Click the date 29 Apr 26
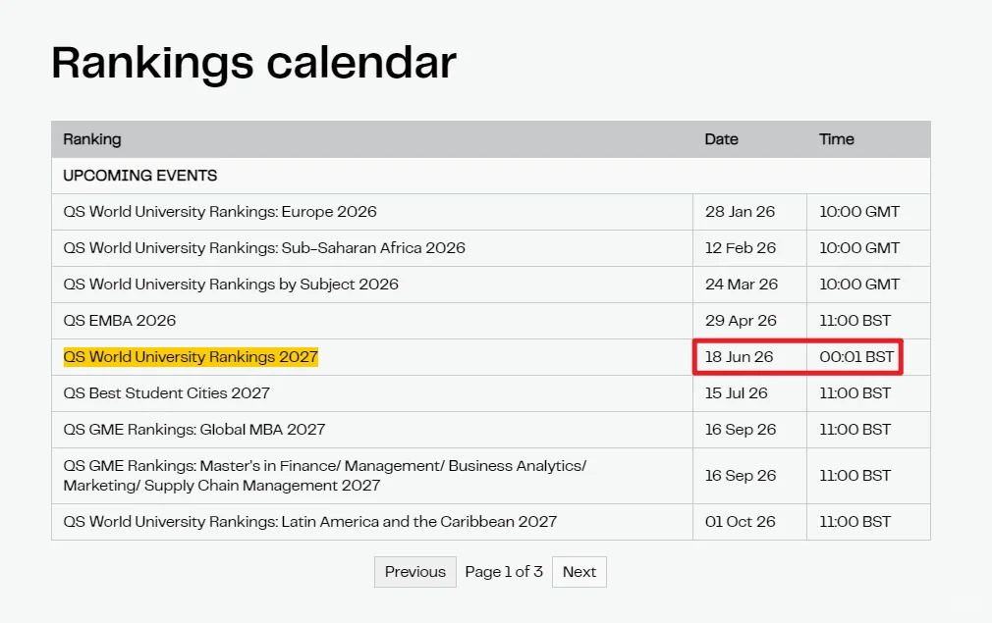The width and height of the screenshot is (992, 623). (741, 321)
